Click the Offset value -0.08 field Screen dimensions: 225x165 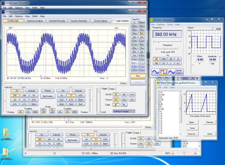(200, 60)
